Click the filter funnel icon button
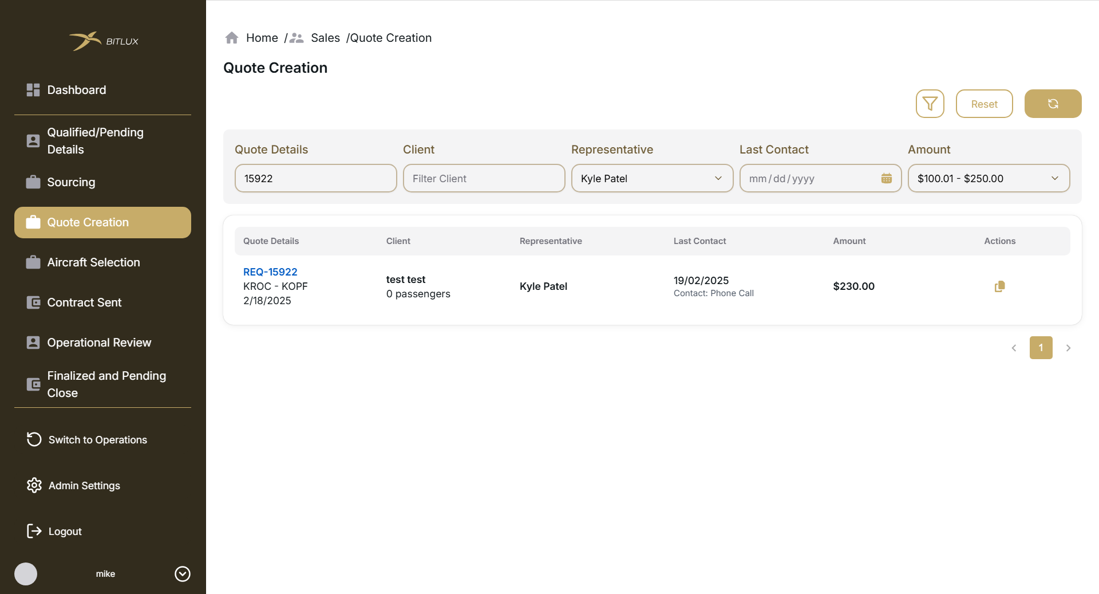The height and width of the screenshot is (594, 1099). [x=930, y=104]
